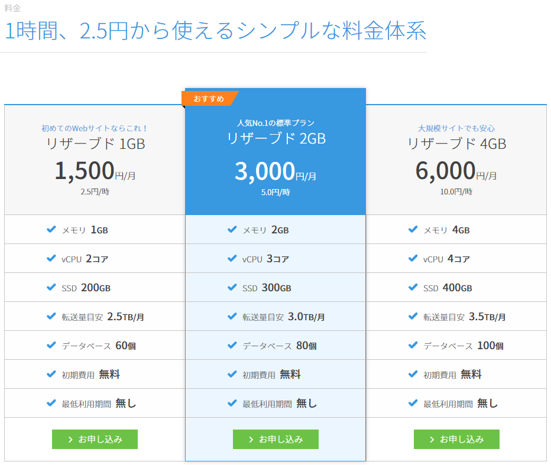Click the 大規模サイトでも安心 tagline
Viewport: 551px width, 465px height.
[x=456, y=128]
